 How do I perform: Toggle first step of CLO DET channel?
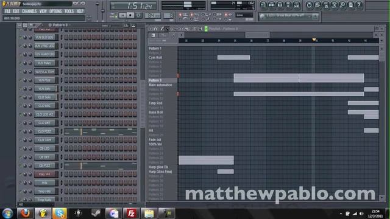coord(66,123)
